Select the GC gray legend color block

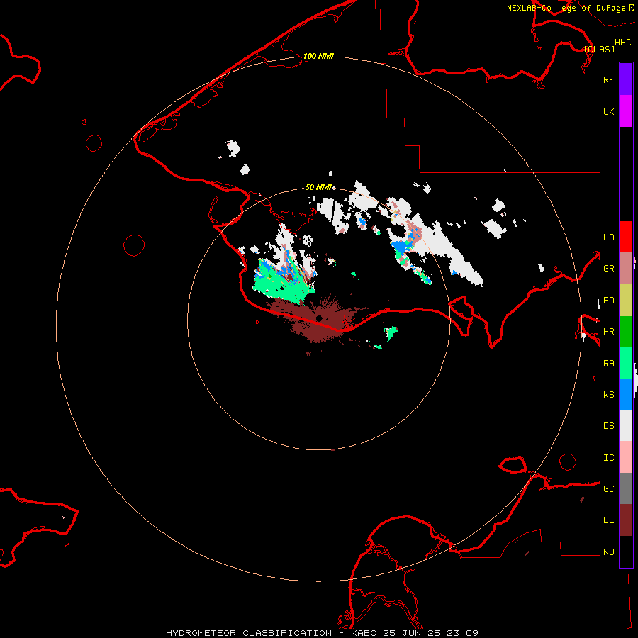pyautogui.click(x=626, y=488)
